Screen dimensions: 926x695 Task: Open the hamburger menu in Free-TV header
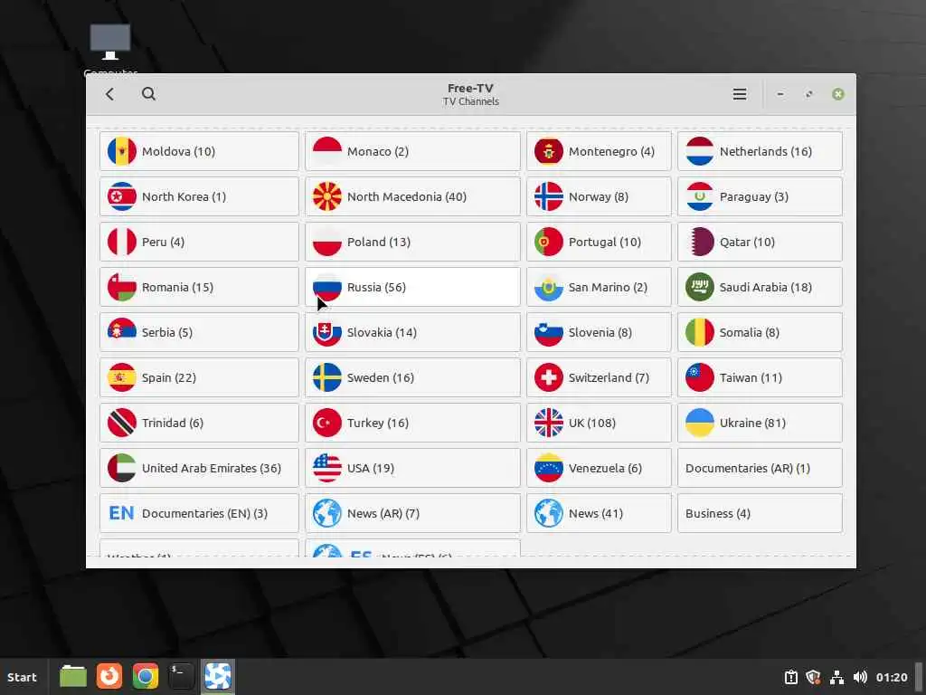(x=740, y=94)
